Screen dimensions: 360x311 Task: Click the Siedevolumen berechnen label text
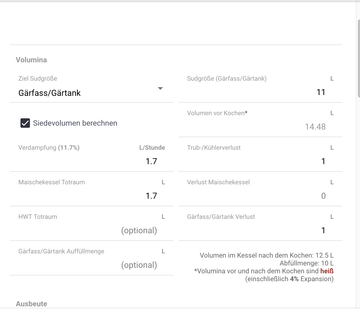(x=75, y=123)
